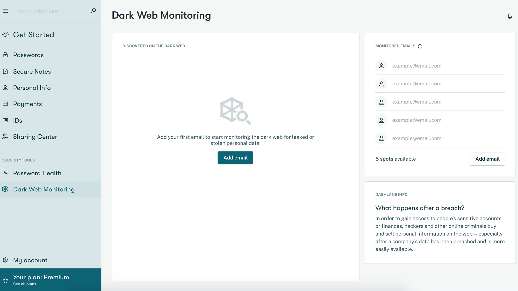The image size is (518, 291).
Task: Click Add email in the Monitored Emails panel
Action: pos(487,159)
